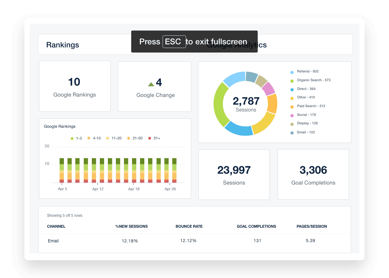The height and width of the screenshot is (278, 389).
Task: Click the Email legend dot icon
Action: click(292, 132)
